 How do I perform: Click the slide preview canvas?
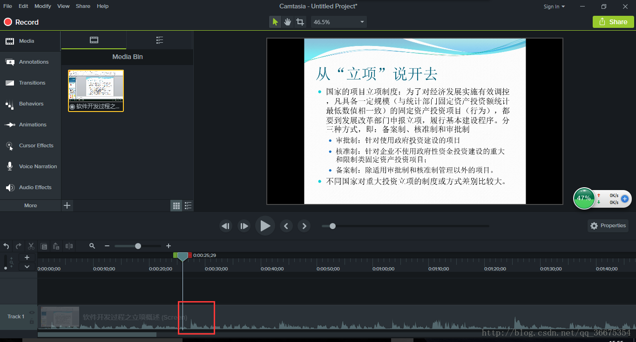[415, 121]
